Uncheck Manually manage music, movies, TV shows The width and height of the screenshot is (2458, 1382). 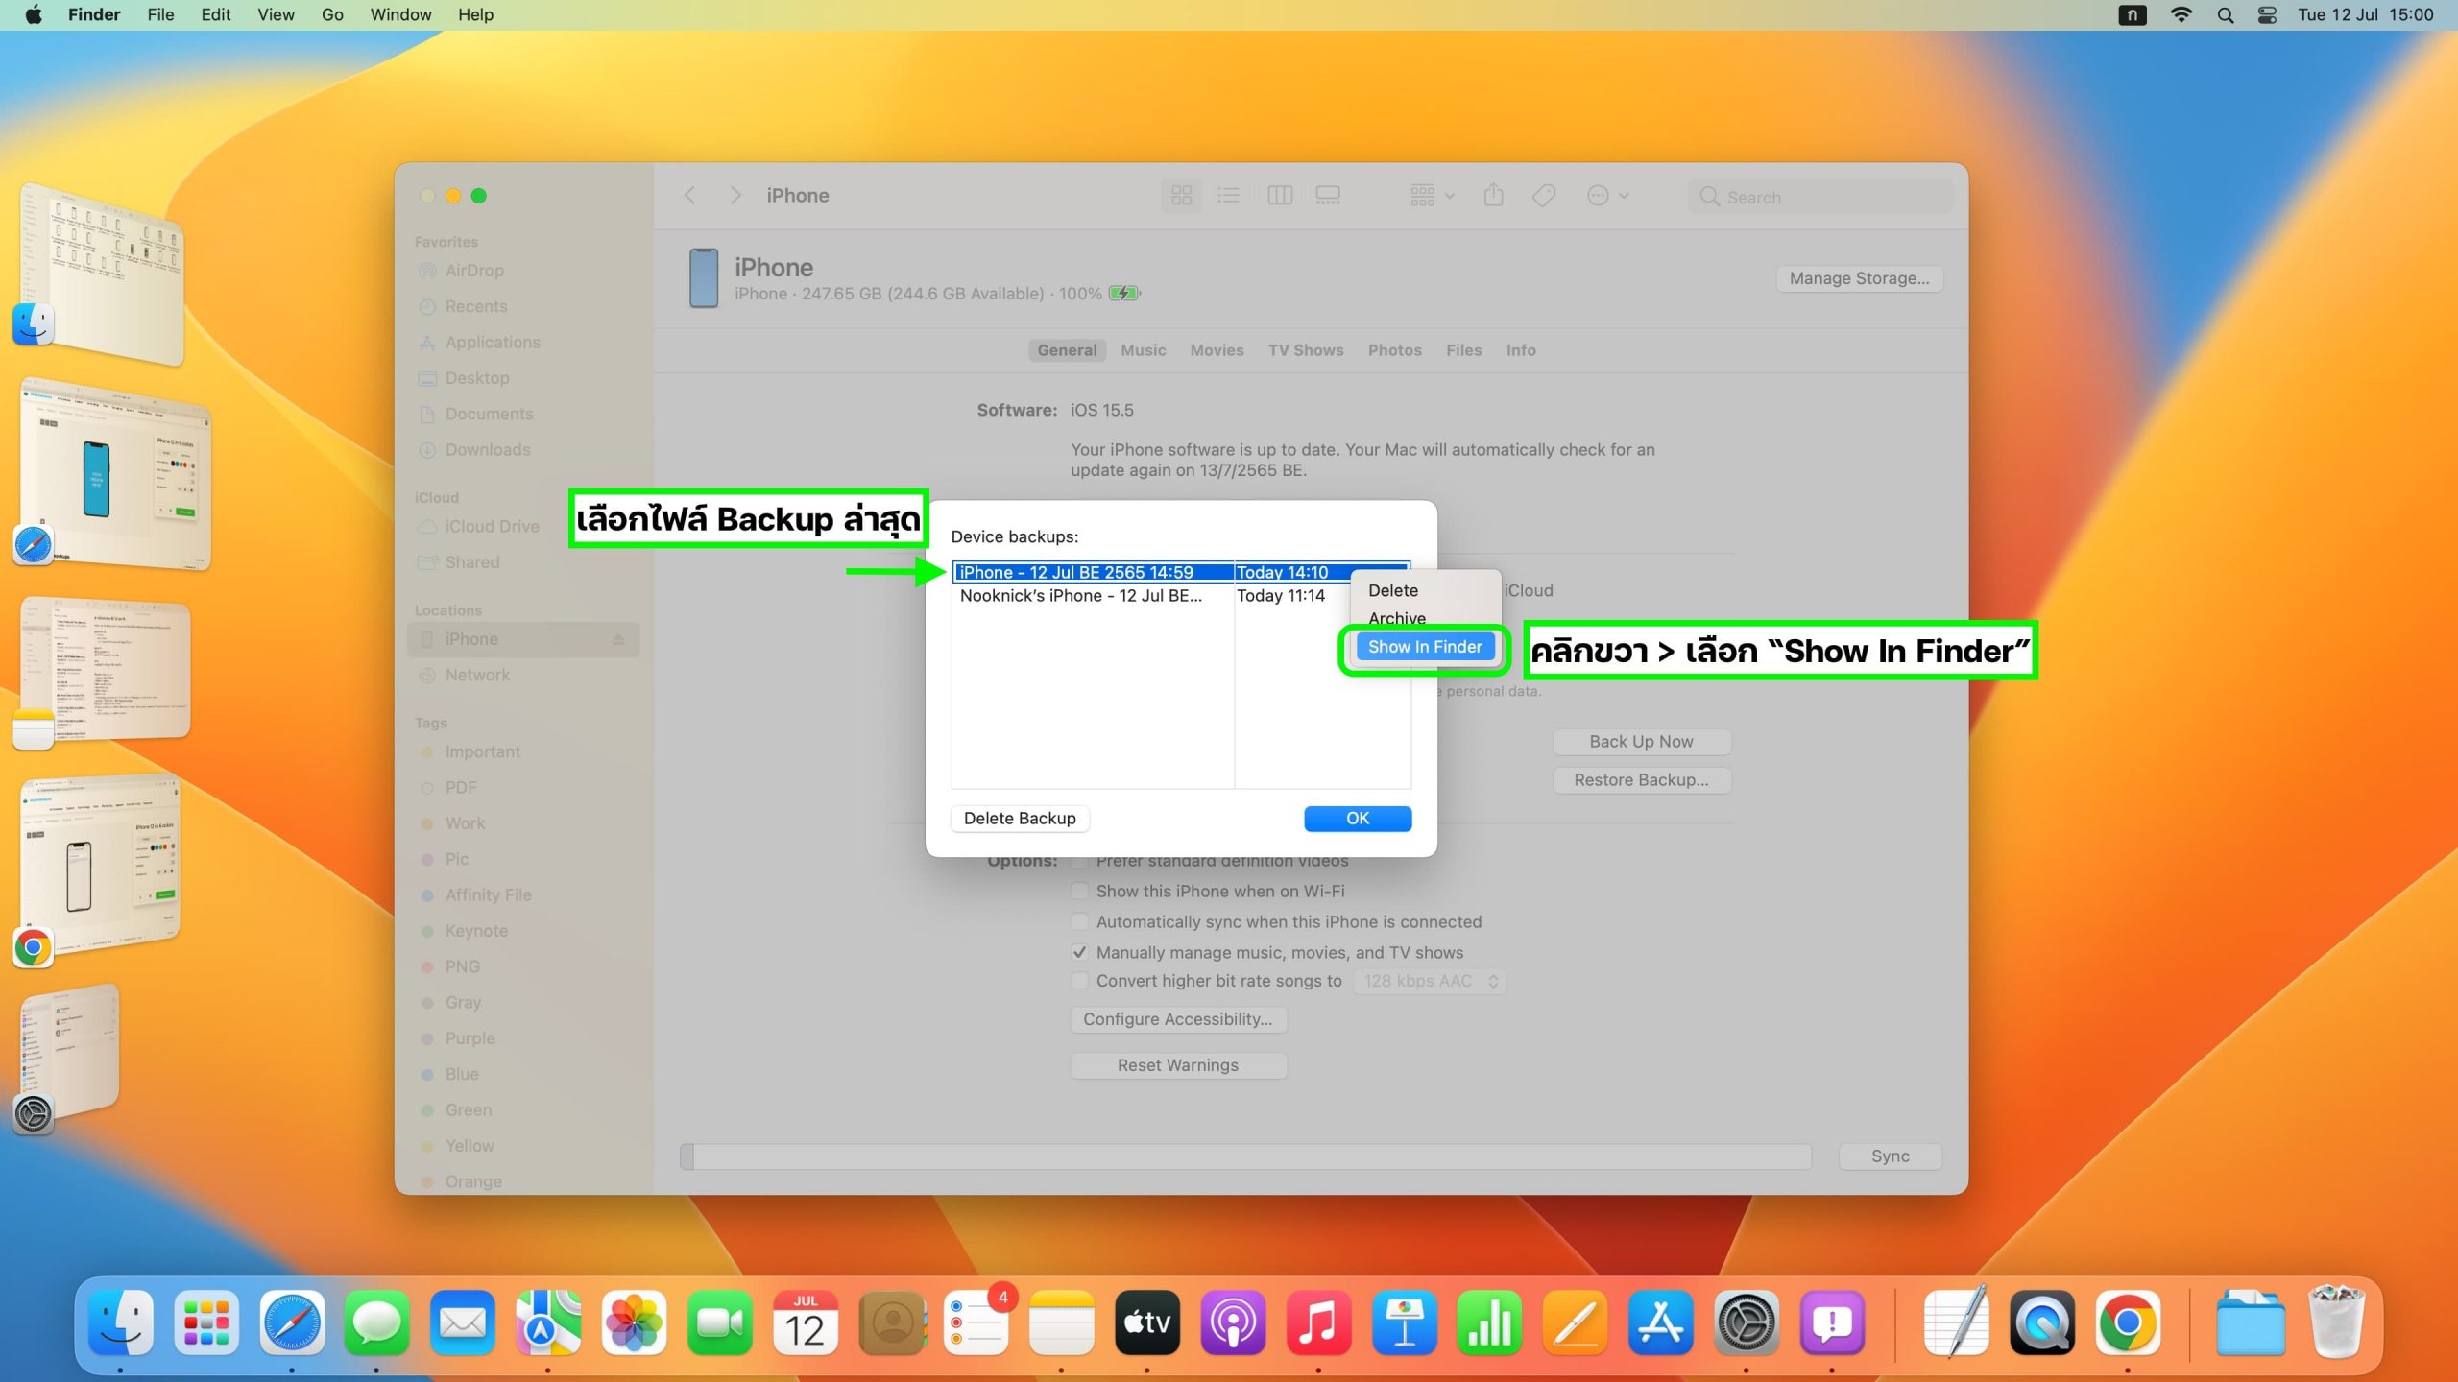1080,953
